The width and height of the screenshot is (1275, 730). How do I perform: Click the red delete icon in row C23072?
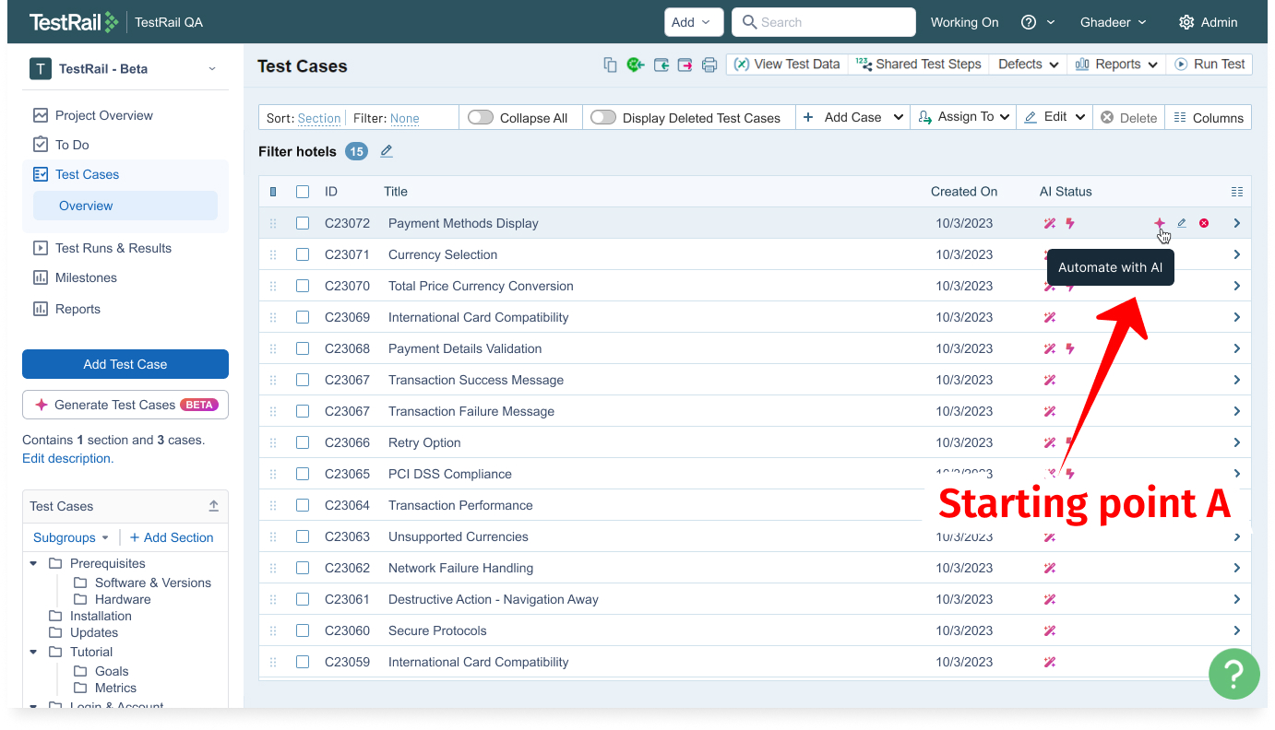click(1204, 223)
